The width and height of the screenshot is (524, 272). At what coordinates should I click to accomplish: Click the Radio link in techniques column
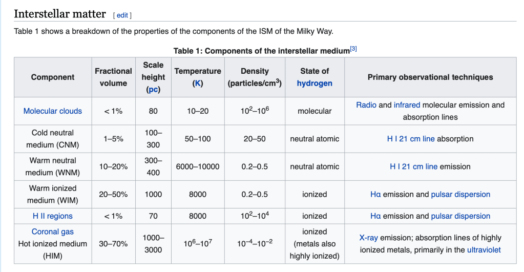point(366,105)
